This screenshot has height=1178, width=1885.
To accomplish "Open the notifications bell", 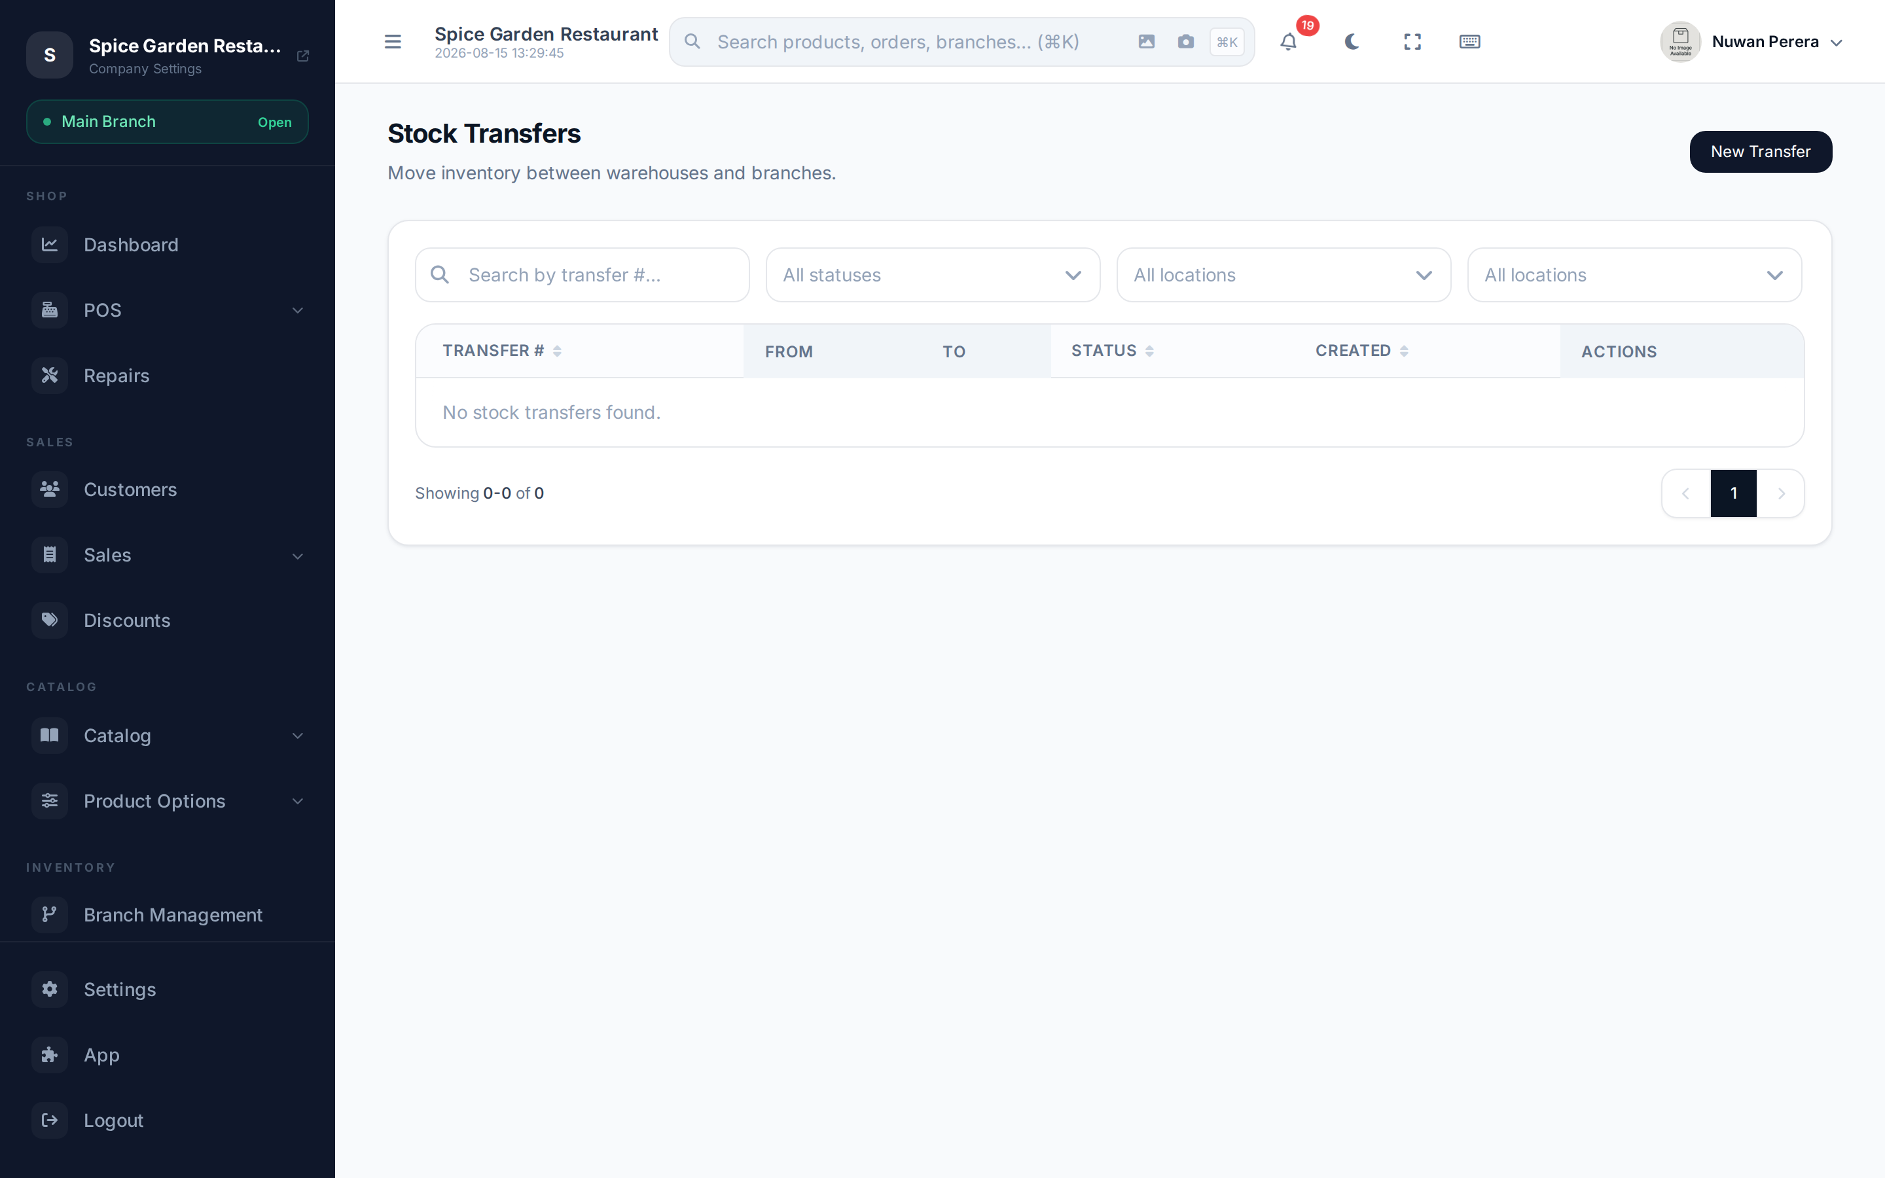I will (x=1288, y=41).
